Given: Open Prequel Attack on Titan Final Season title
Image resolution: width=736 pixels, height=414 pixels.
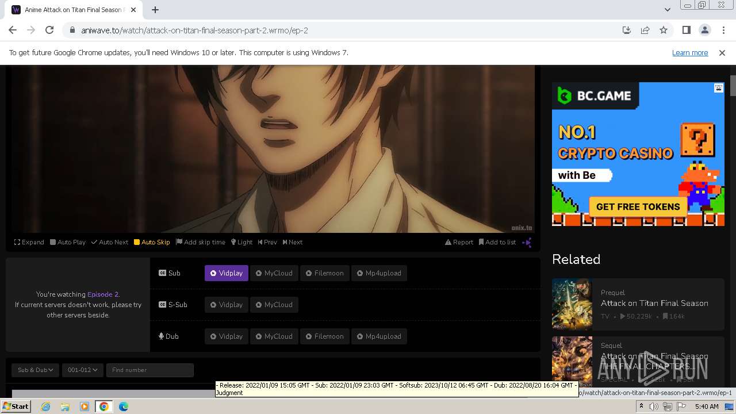Looking at the screenshot, I should point(654,303).
